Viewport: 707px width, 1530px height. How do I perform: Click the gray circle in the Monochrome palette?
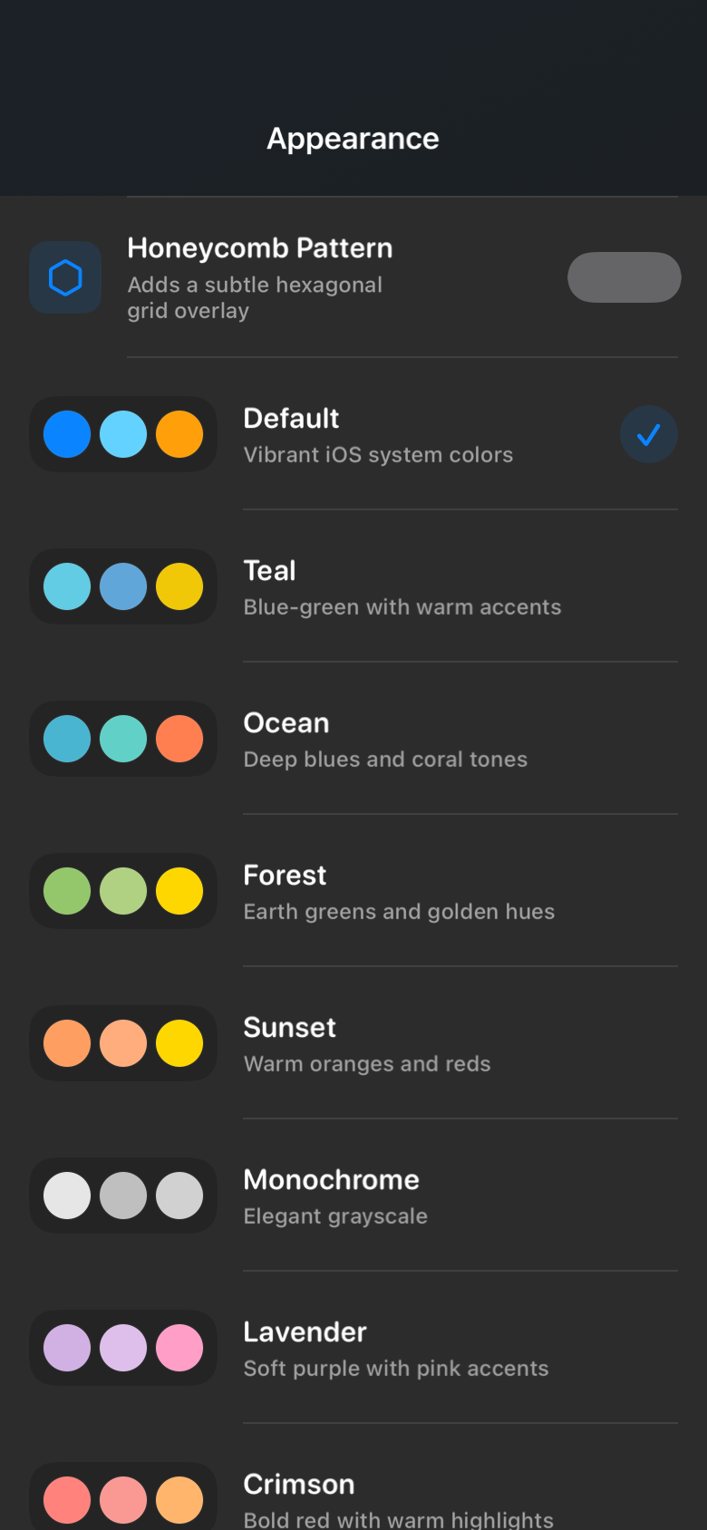click(x=123, y=1196)
